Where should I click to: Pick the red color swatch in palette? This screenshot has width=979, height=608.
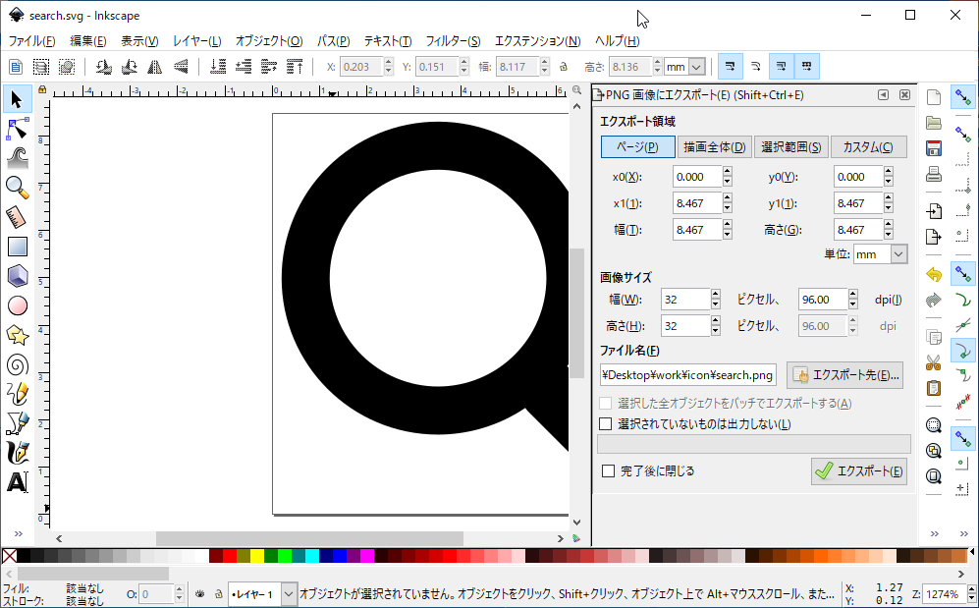(x=230, y=557)
